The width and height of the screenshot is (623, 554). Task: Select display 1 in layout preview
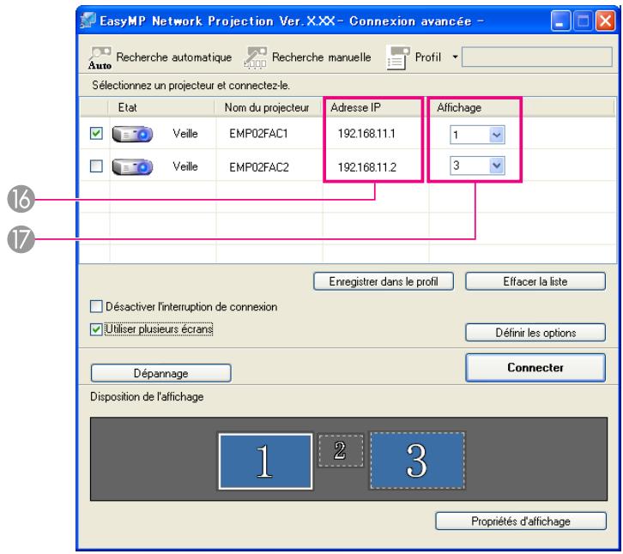pos(265,461)
